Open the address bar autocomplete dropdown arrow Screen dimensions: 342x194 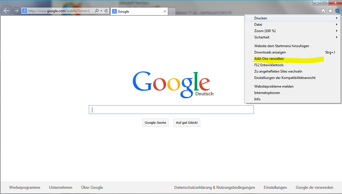102,11
